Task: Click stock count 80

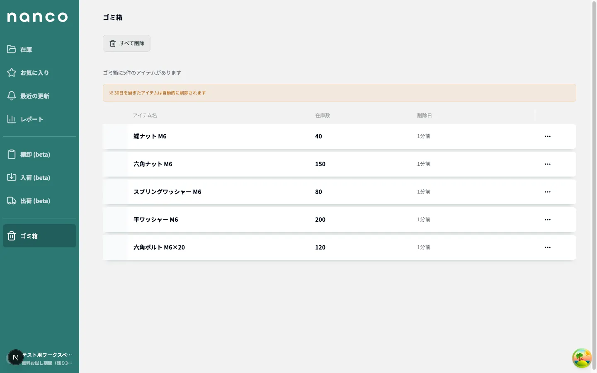Action: tap(318, 192)
